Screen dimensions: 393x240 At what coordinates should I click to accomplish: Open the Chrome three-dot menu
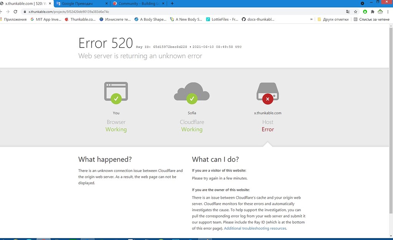click(388, 11)
